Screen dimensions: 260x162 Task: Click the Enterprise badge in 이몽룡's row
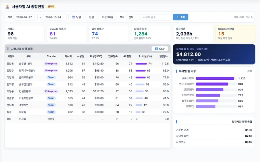coord(51,91)
